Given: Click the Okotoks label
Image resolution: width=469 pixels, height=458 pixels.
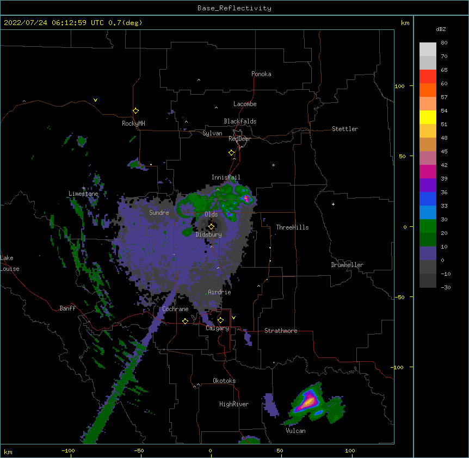Looking at the screenshot, I should (x=224, y=381).
